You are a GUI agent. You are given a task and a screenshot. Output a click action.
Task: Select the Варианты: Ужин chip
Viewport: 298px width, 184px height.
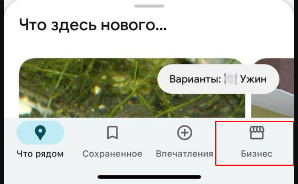218,79
